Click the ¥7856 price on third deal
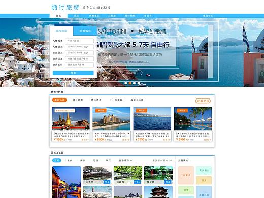 click(x=140, y=139)
